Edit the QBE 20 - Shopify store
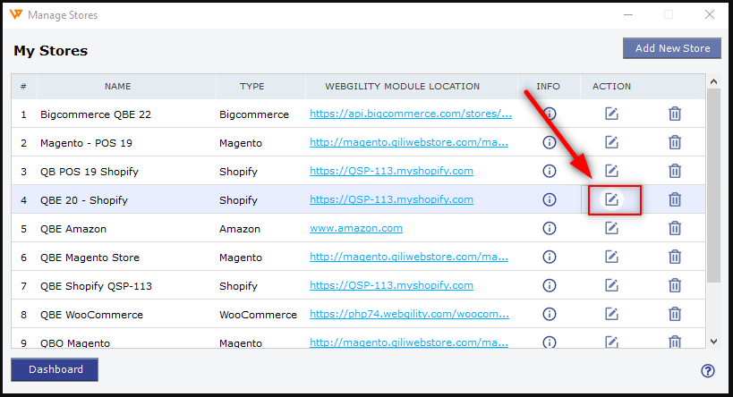Viewport: 733px width, 397px height. pos(612,199)
